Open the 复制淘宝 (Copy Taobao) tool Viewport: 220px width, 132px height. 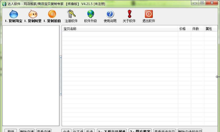(14, 16)
